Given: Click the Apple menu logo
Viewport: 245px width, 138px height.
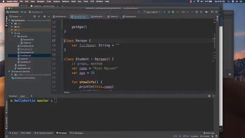Looking at the screenshot, I should [3, 2].
